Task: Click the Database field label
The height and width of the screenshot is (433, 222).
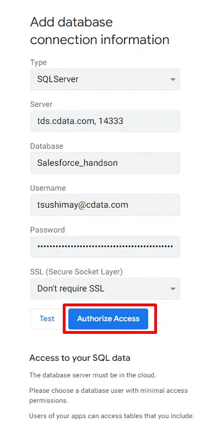Action: (47, 146)
